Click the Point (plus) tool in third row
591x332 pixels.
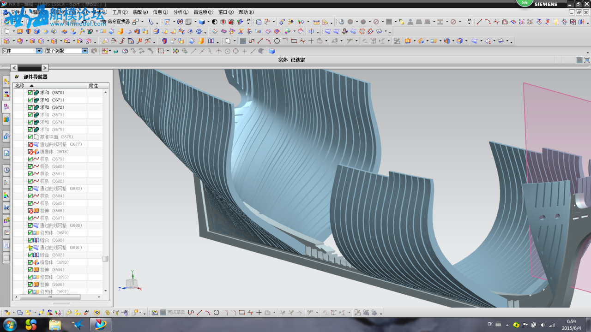point(311,41)
